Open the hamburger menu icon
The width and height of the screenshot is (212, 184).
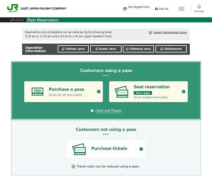point(181,9)
